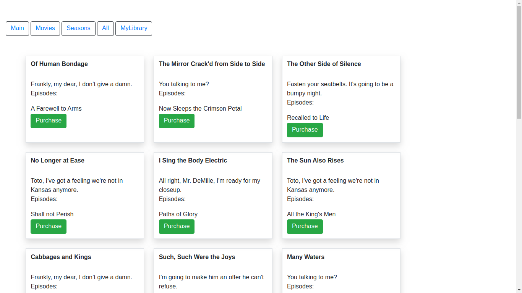
Task: Open the Main navigation tab
Action: 17,28
